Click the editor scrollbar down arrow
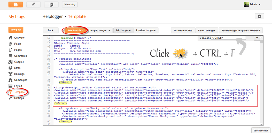272x133 pixels. pyautogui.click(x=261, y=124)
